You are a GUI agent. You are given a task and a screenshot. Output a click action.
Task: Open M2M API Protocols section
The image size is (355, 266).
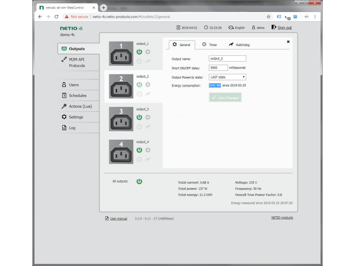[79, 63]
